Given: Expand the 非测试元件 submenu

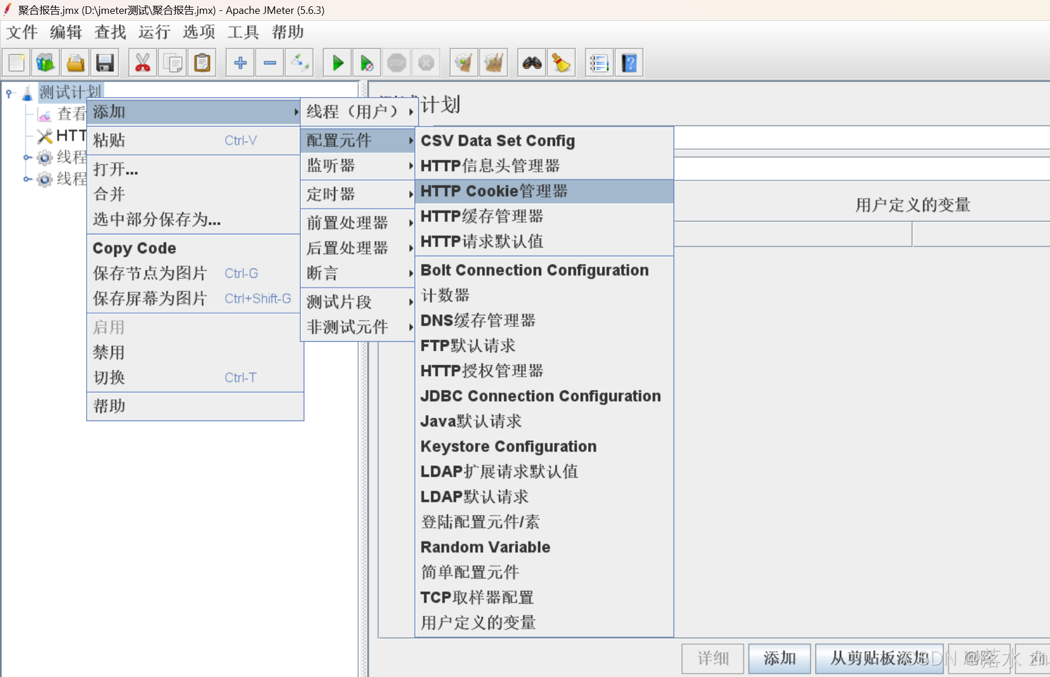Looking at the screenshot, I should pos(358,327).
